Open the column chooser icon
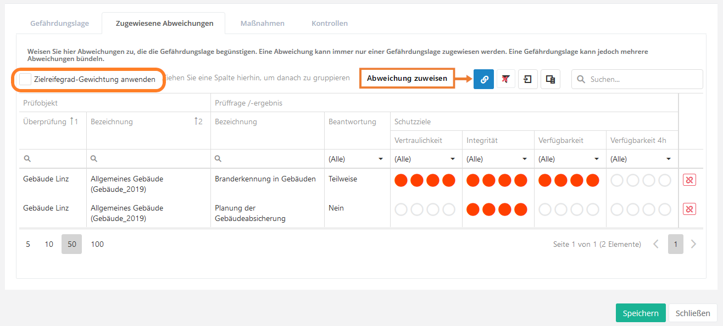This screenshot has height=326, width=723. tap(550, 79)
